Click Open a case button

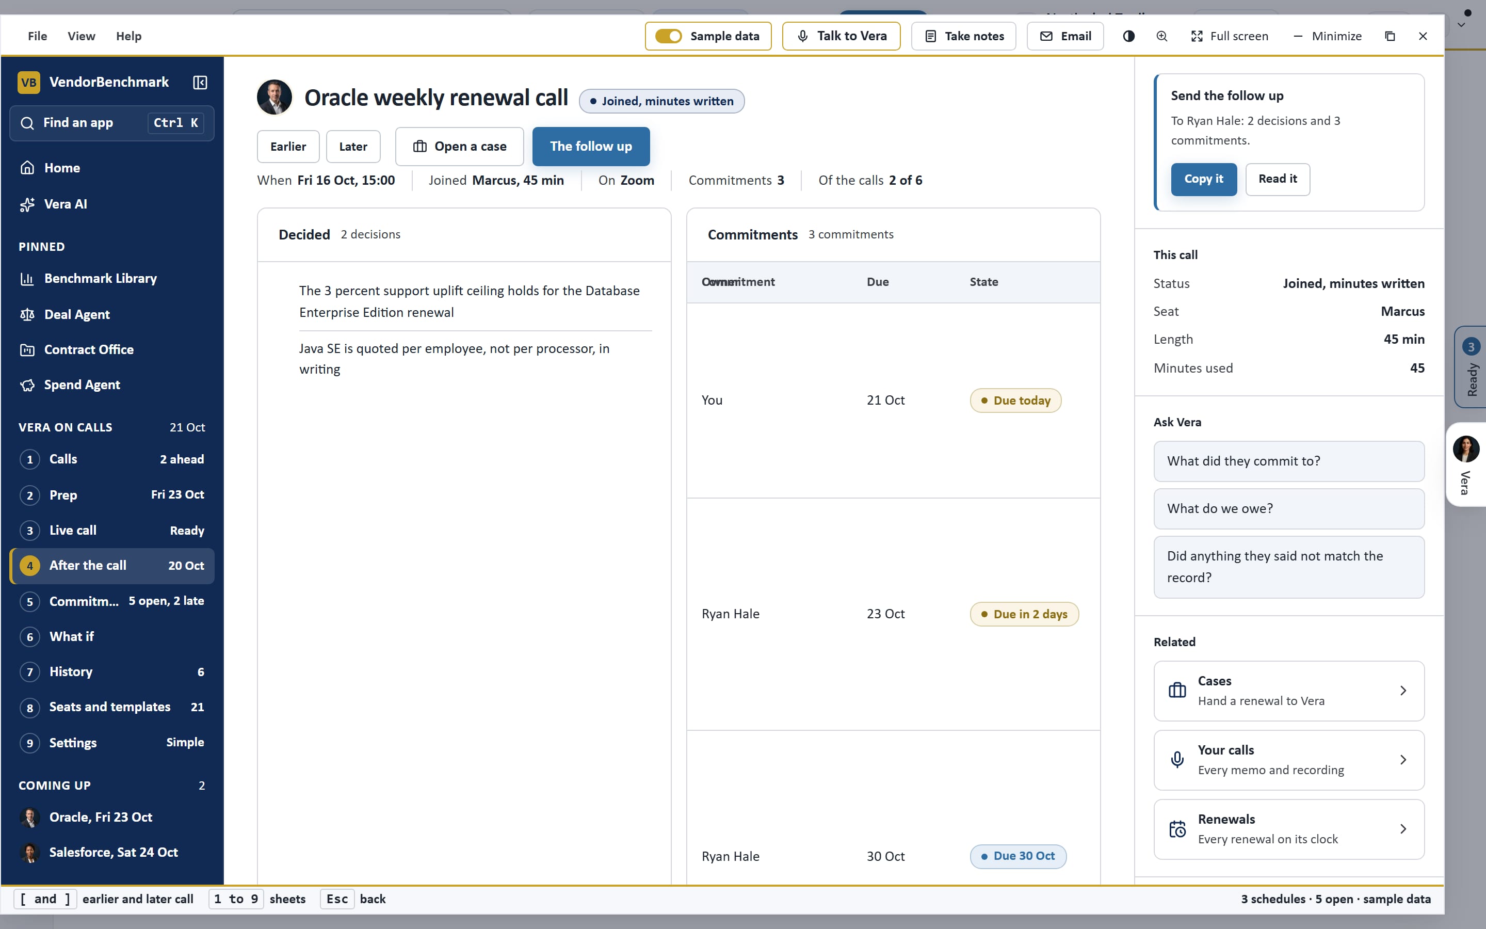pos(459,146)
